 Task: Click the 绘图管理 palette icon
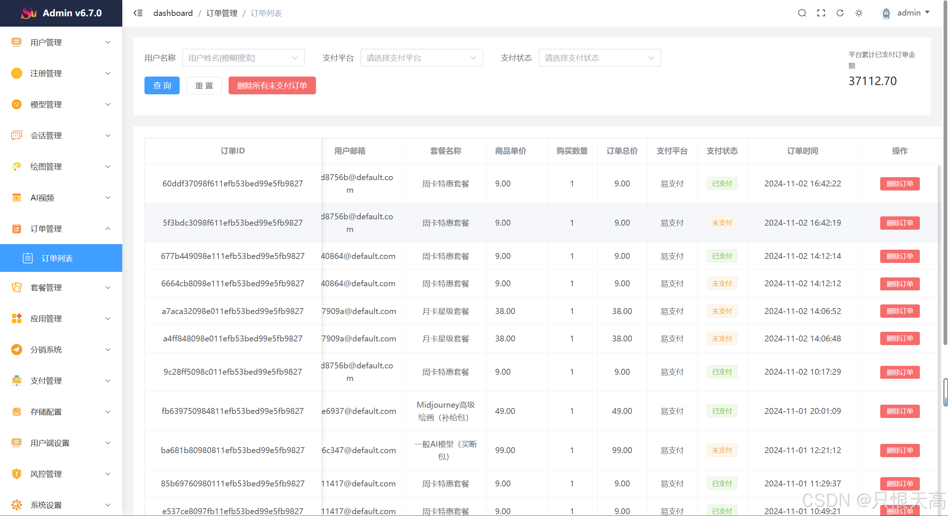tap(17, 166)
